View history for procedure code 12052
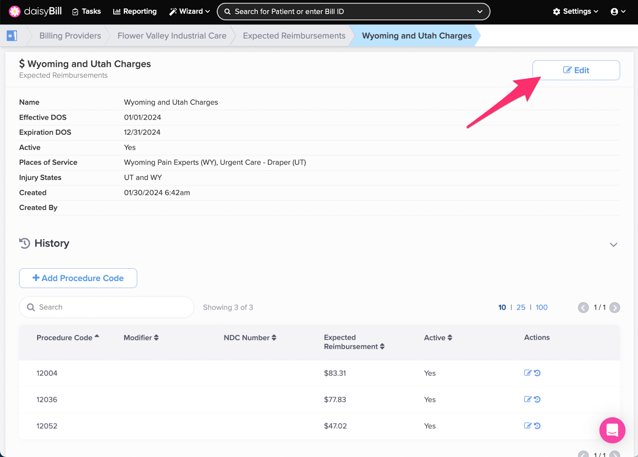Viewport: 638px width, 457px height. 537,426
